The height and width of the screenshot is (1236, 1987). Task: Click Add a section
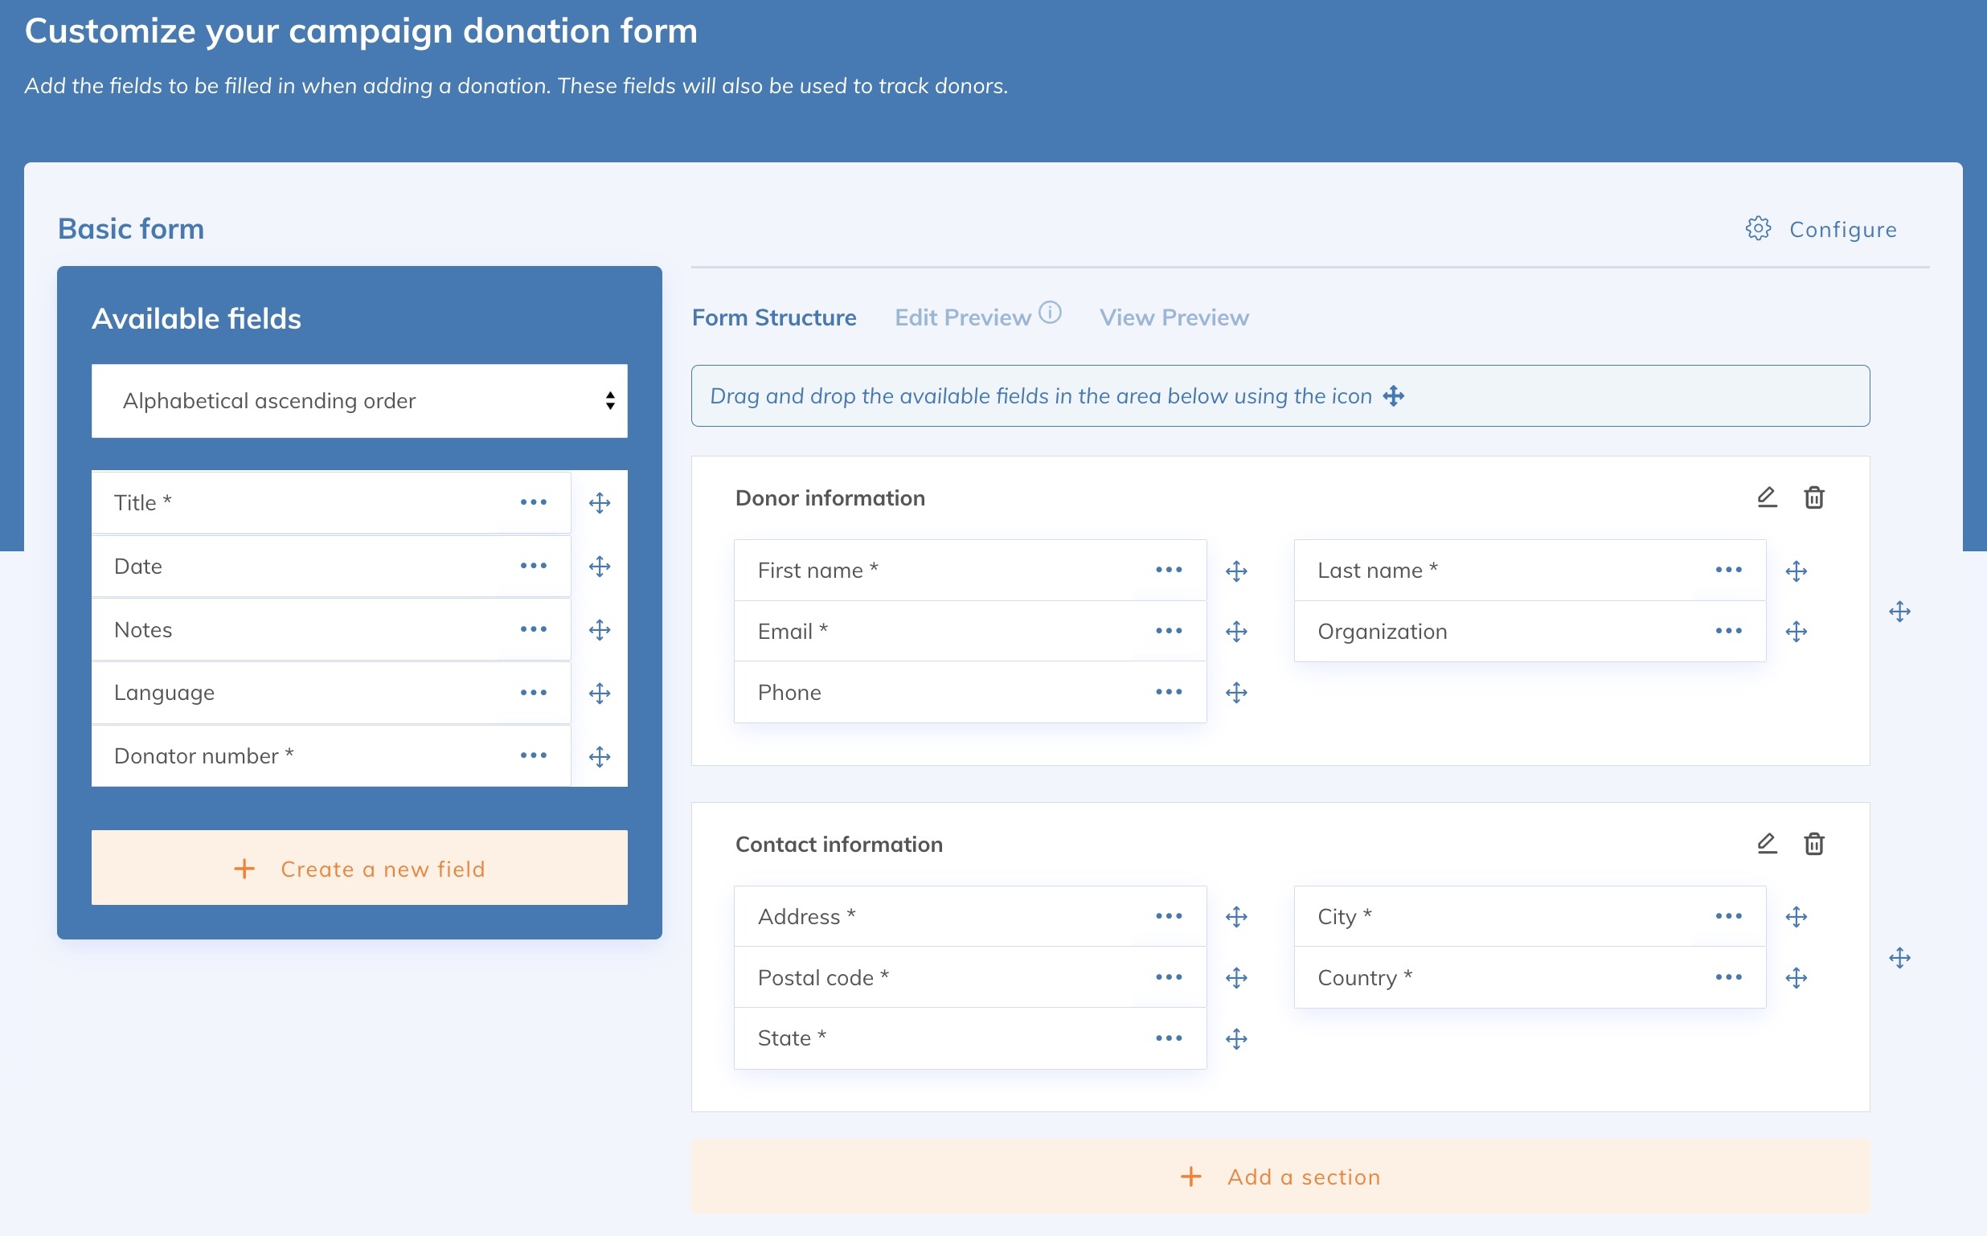point(1279,1176)
